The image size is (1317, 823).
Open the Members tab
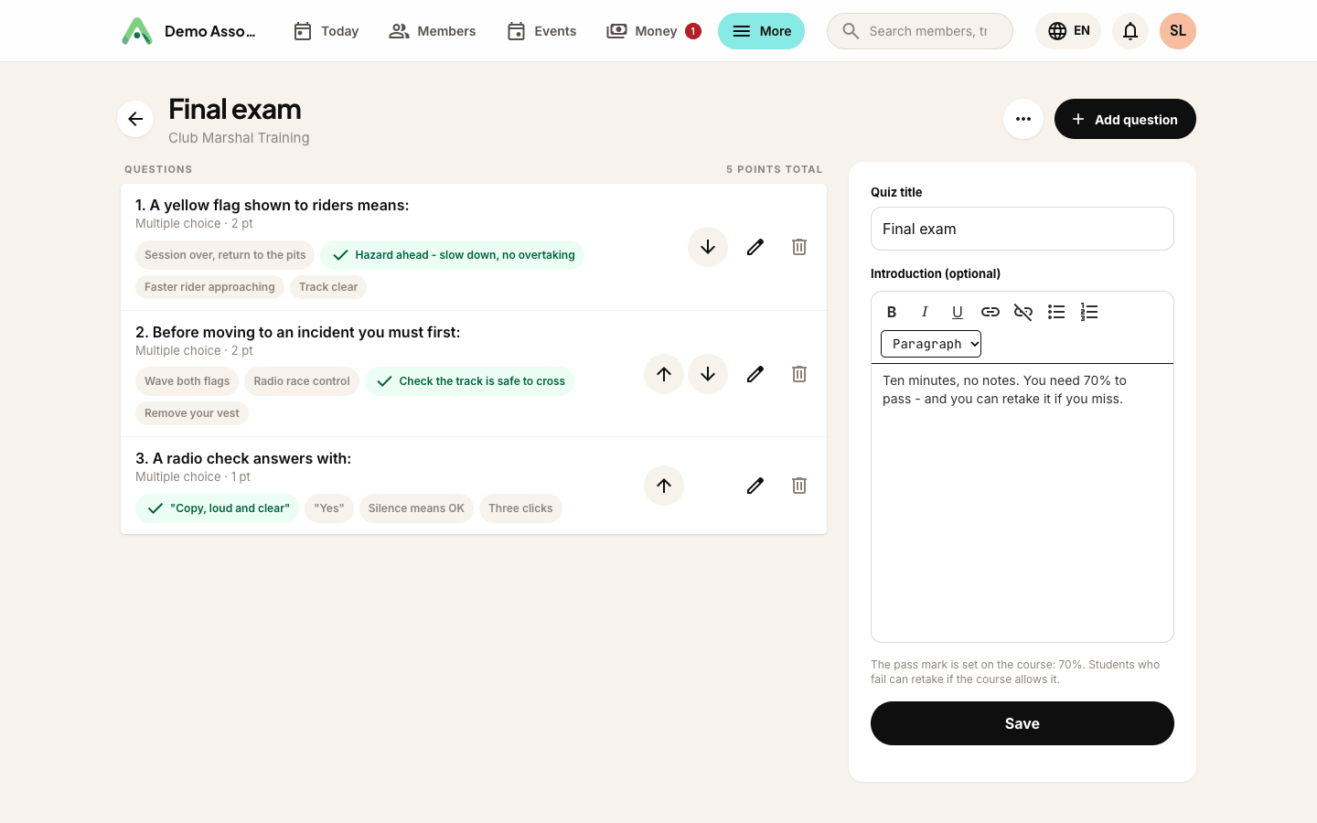pos(433,31)
